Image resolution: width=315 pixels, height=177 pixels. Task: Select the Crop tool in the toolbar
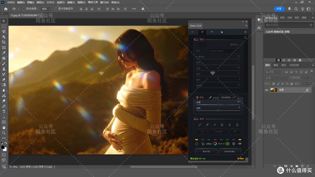click(4, 42)
